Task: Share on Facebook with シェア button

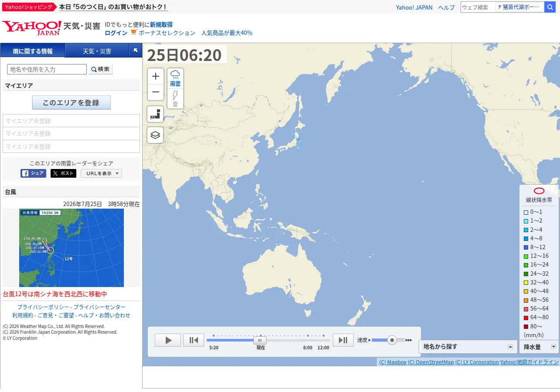Action: 33,173
